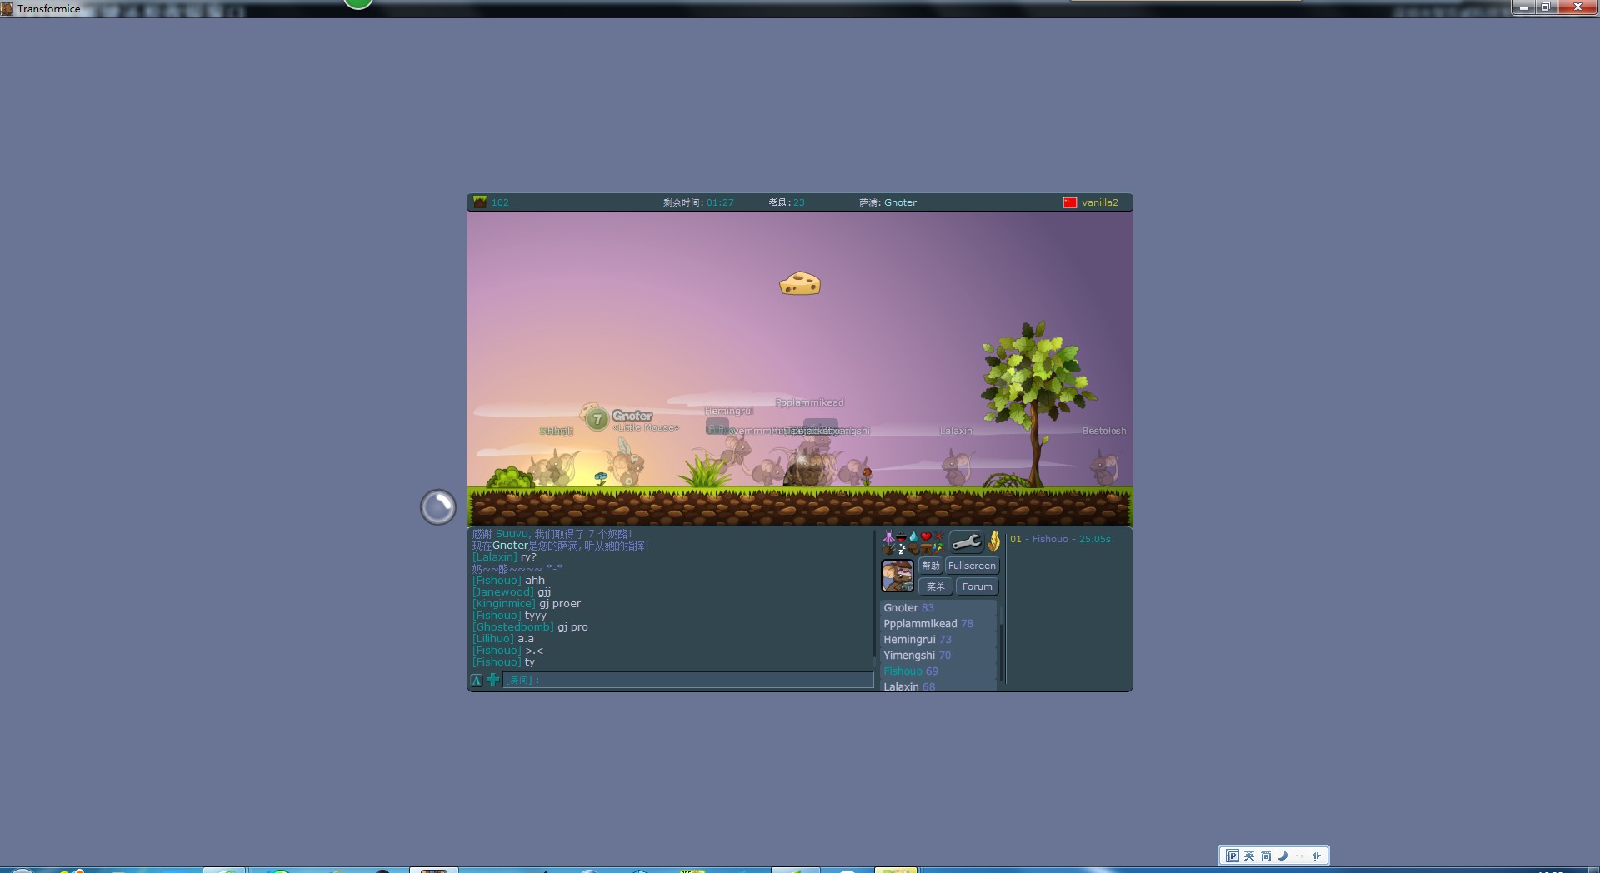The height and width of the screenshot is (873, 1600).
Task: Click the green plus chat icon
Action: click(493, 680)
